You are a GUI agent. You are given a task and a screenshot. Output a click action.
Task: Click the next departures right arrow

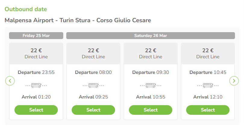pos(234,81)
